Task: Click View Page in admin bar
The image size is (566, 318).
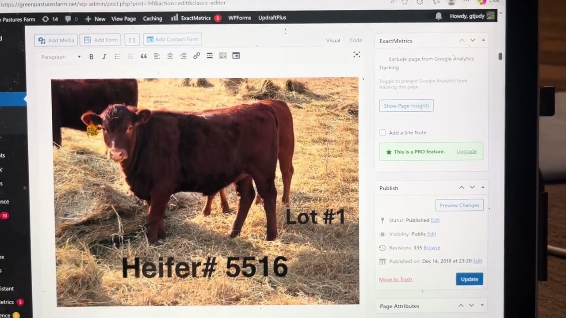Action: tap(123, 19)
